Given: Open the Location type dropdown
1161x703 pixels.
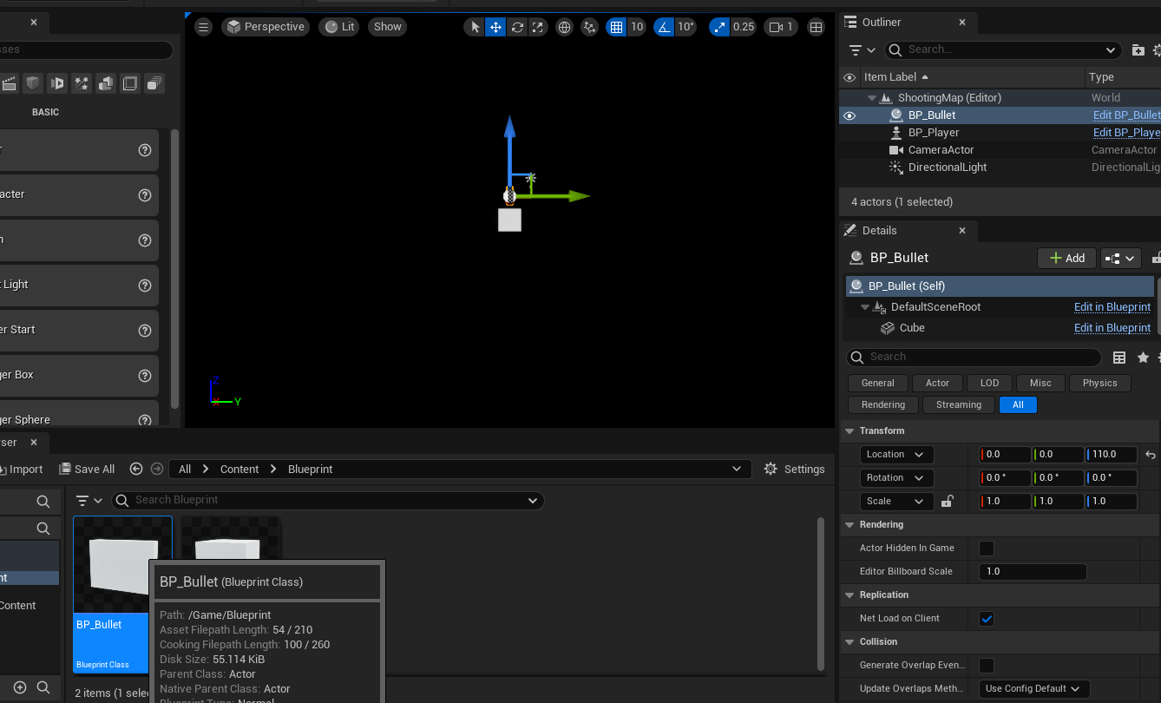Looking at the screenshot, I should pyautogui.click(x=897, y=454).
